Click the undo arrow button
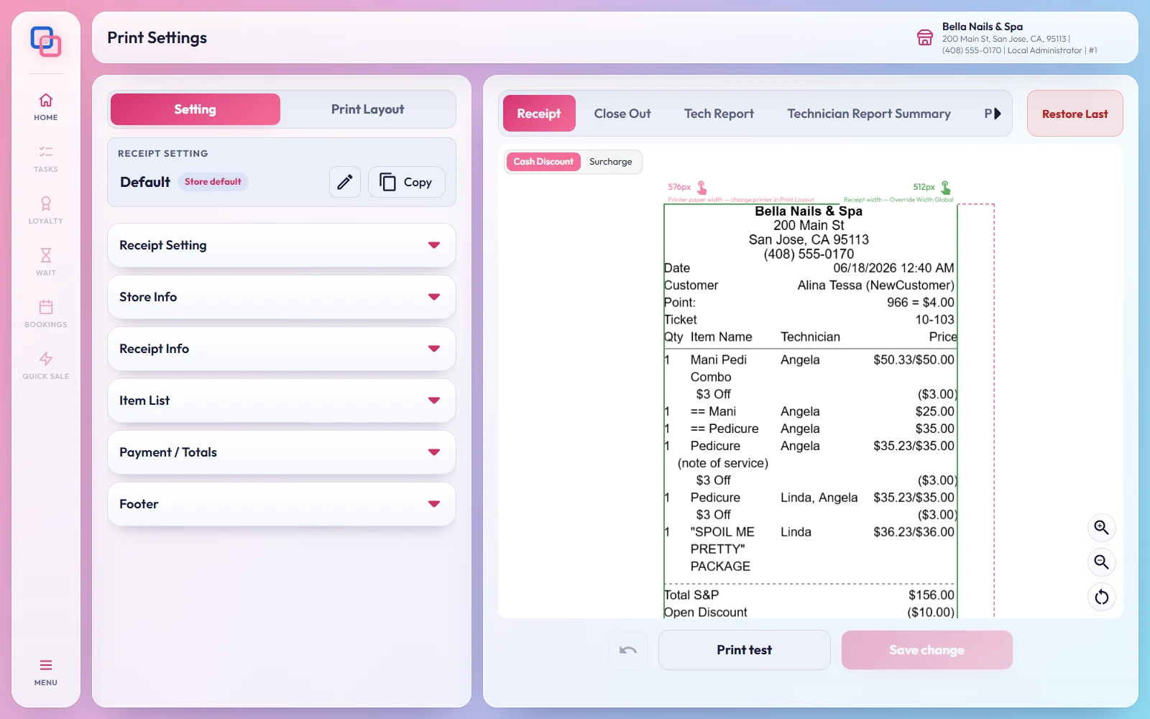The image size is (1150, 719). [x=628, y=650]
